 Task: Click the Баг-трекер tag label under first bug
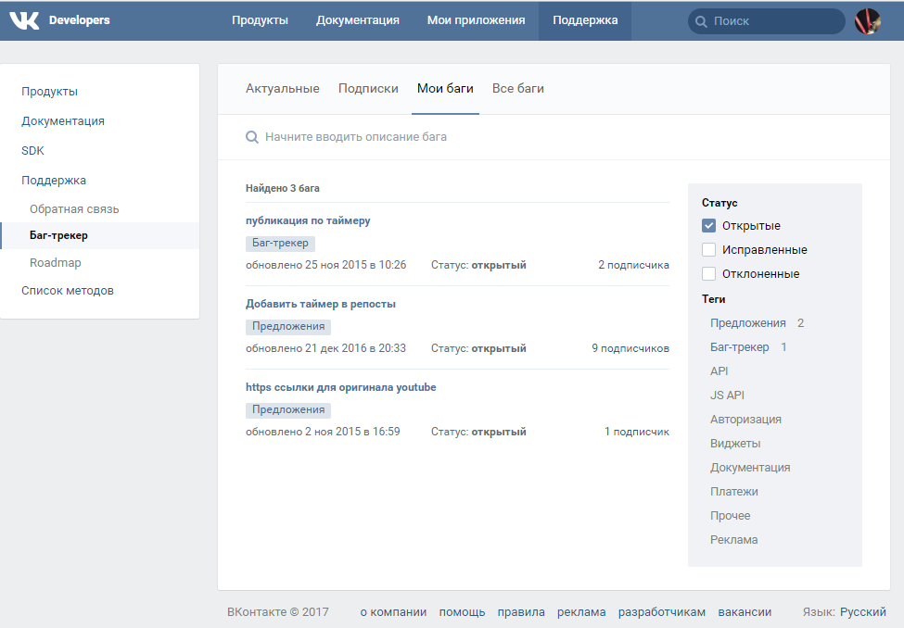(280, 243)
